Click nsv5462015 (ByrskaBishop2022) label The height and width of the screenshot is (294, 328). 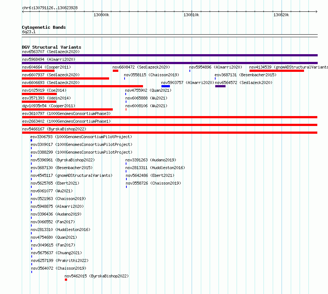click(x=97, y=276)
